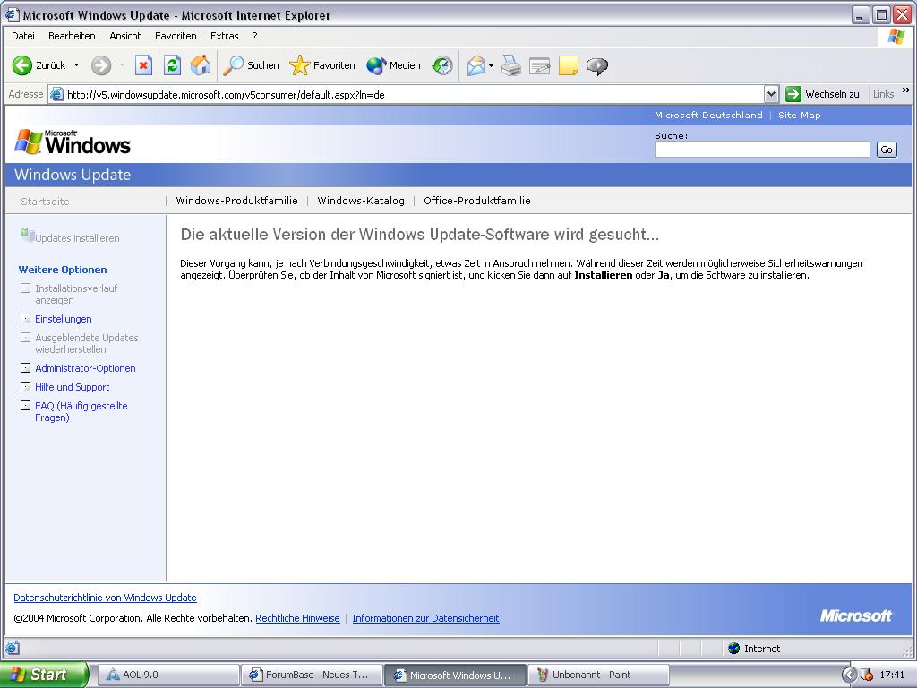Screen dimensions: 917x688
Task: Refresh the page with the green arrows icon
Action: [172, 65]
